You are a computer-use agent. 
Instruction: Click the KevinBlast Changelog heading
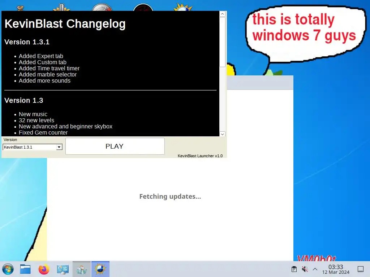(65, 24)
